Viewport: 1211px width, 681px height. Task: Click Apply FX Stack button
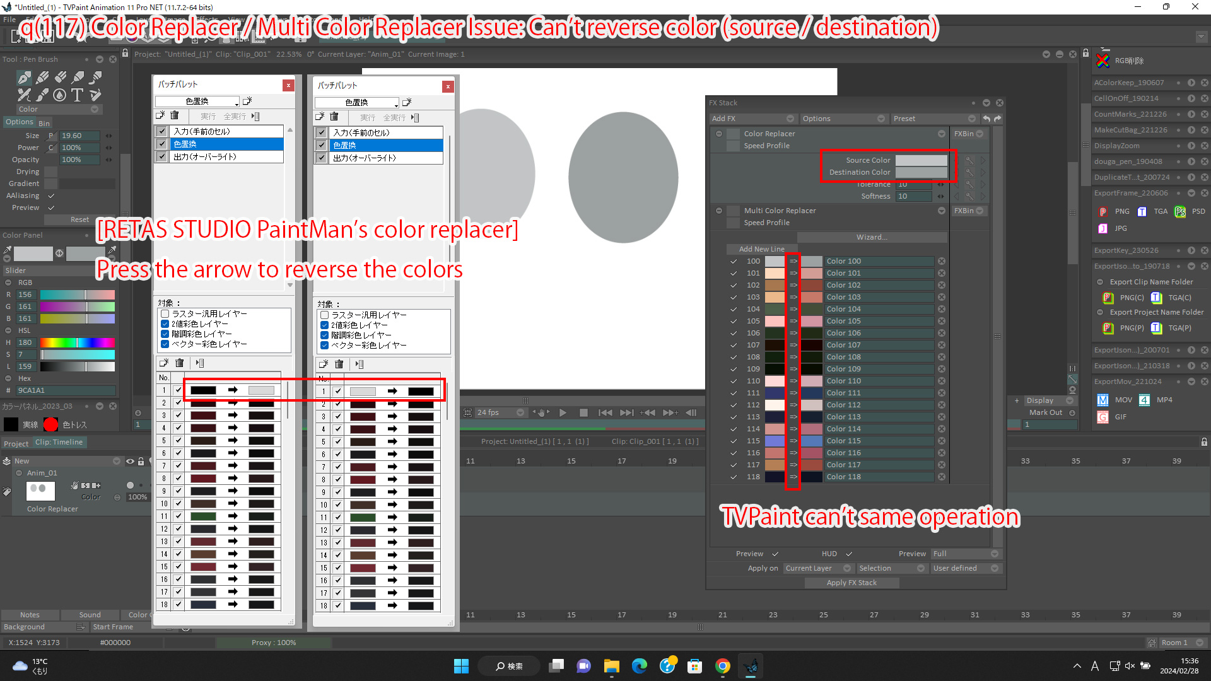click(x=851, y=583)
